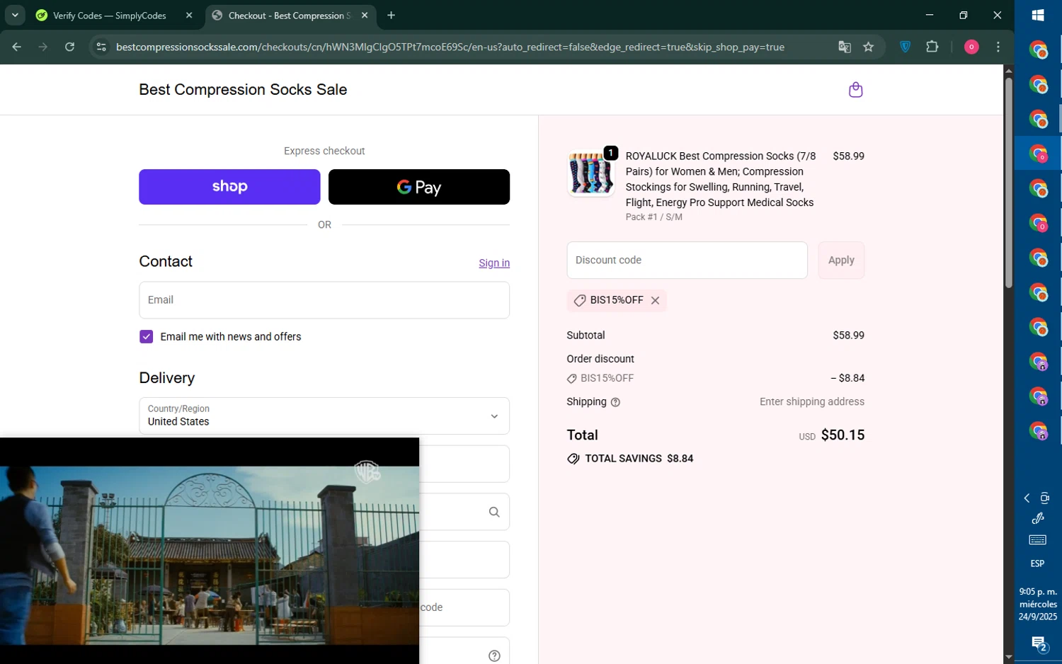Click the Apply discount button
The height and width of the screenshot is (664, 1062).
click(841, 260)
